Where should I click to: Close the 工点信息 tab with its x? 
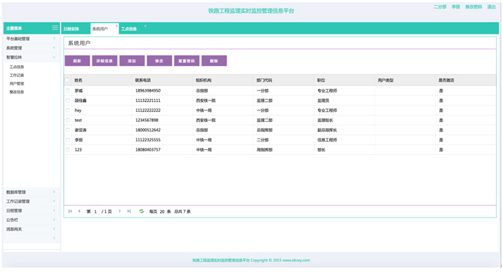[x=145, y=26]
